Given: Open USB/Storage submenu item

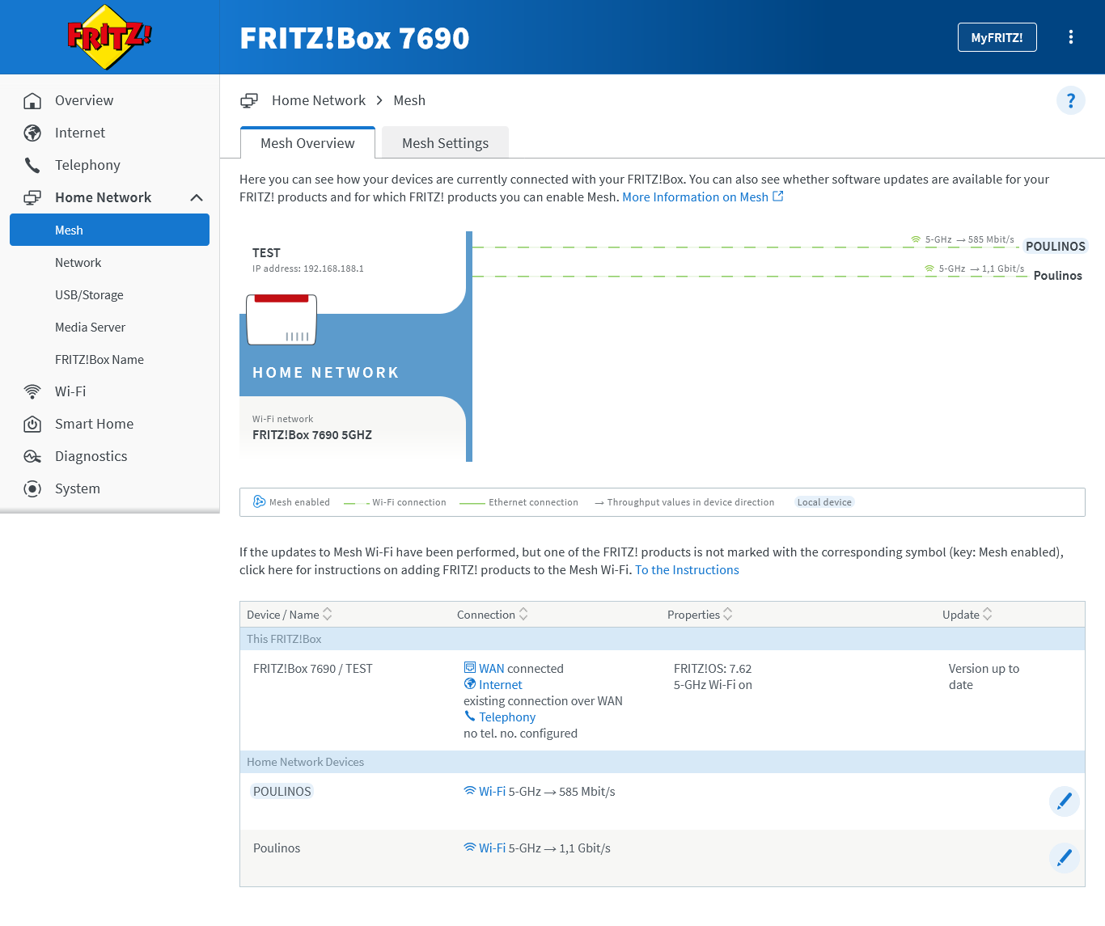Looking at the screenshot, I should point(89,294).
